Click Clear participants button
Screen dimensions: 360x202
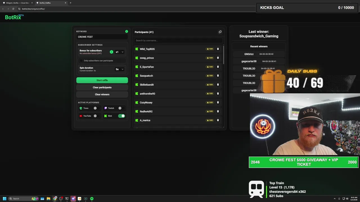pos(102,87)
